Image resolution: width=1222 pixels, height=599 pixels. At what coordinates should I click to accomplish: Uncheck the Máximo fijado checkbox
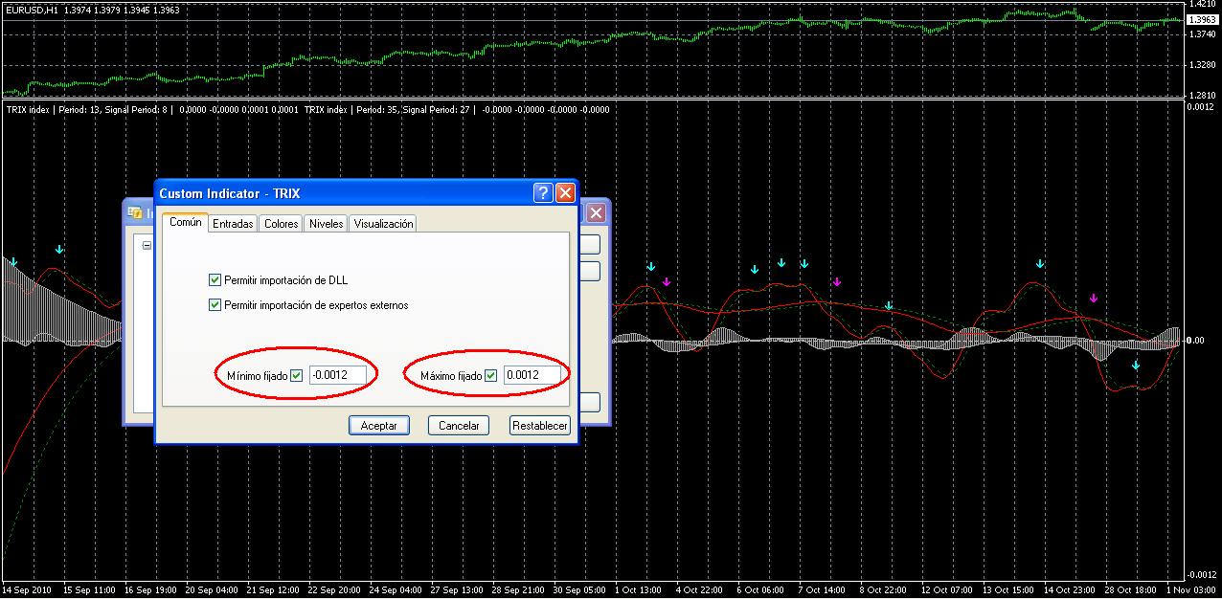pyautogui.click(x=491, y=376)
